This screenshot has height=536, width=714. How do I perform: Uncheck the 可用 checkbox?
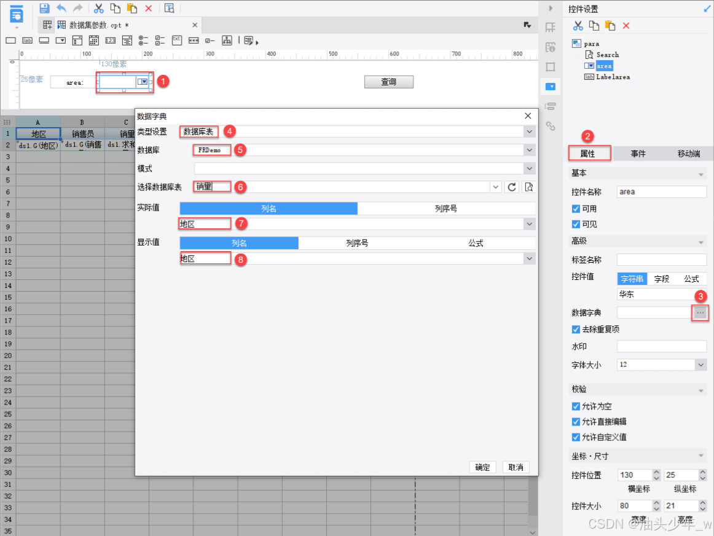576,209
